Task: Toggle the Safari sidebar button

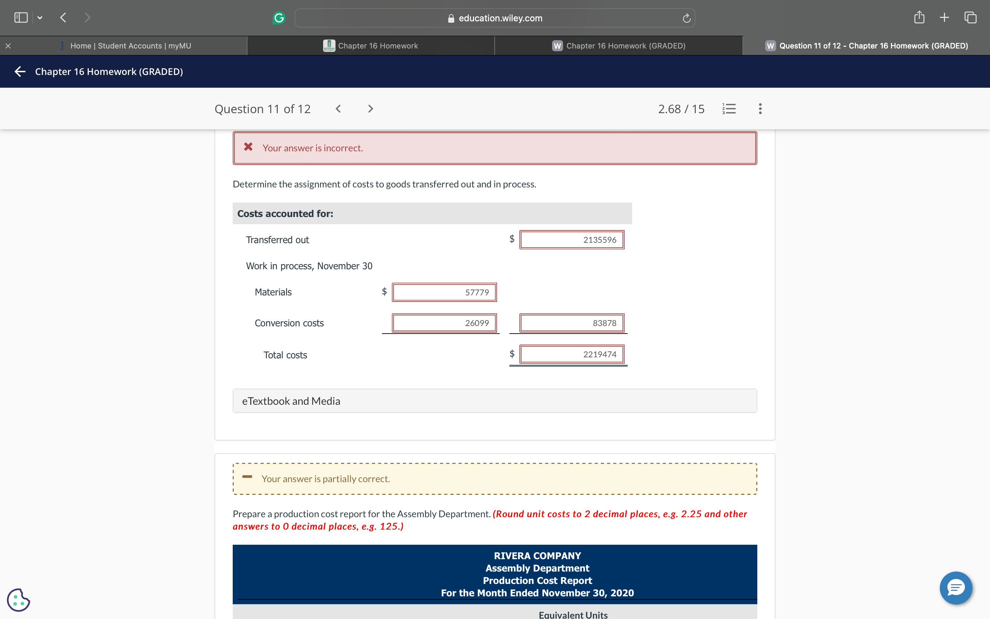Action: coord(21,18)
